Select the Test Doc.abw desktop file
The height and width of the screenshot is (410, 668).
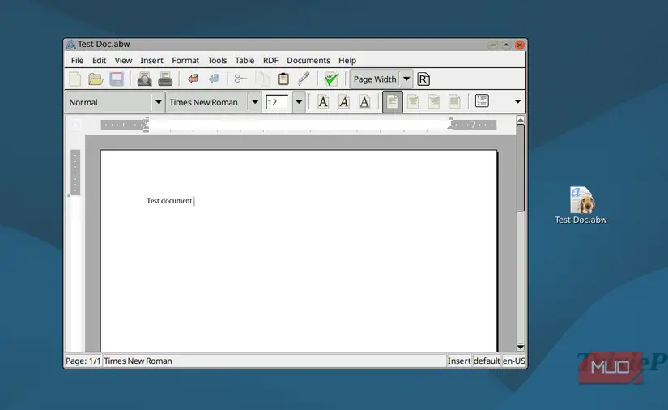[x=581, y=206]
